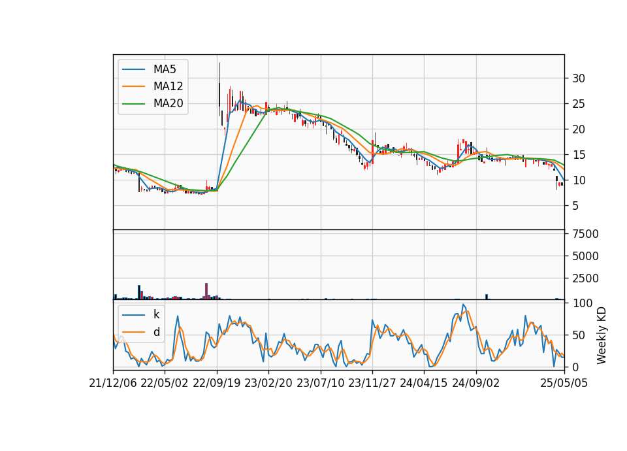Click the MA5 legend label
This screenshot has width=627, height=451.
coord(165,69)
